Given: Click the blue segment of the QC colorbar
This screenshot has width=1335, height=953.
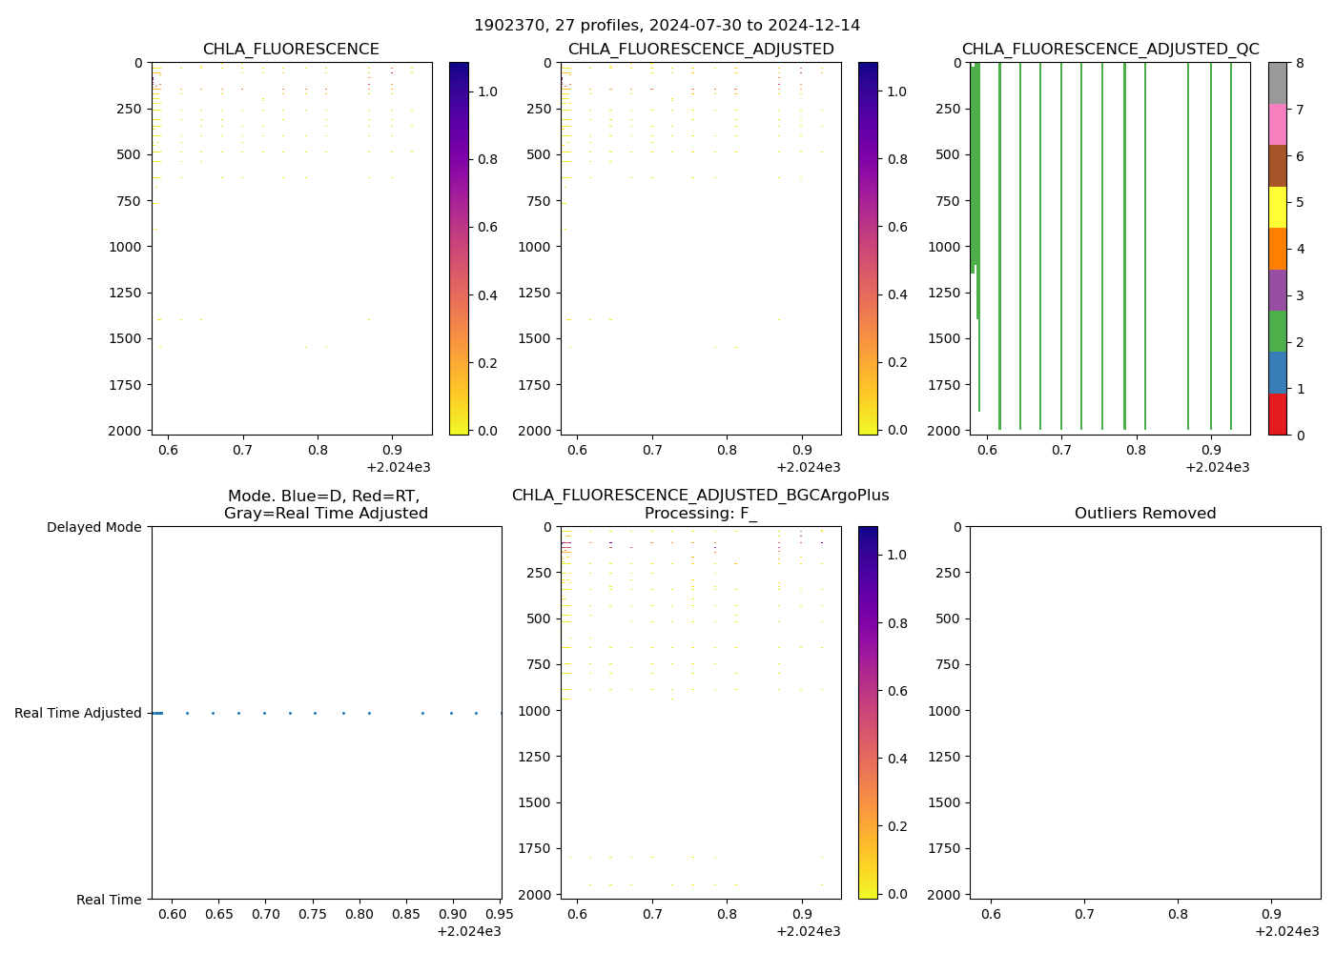Looking at the screenshot, I should click(x=1277, y=373).
